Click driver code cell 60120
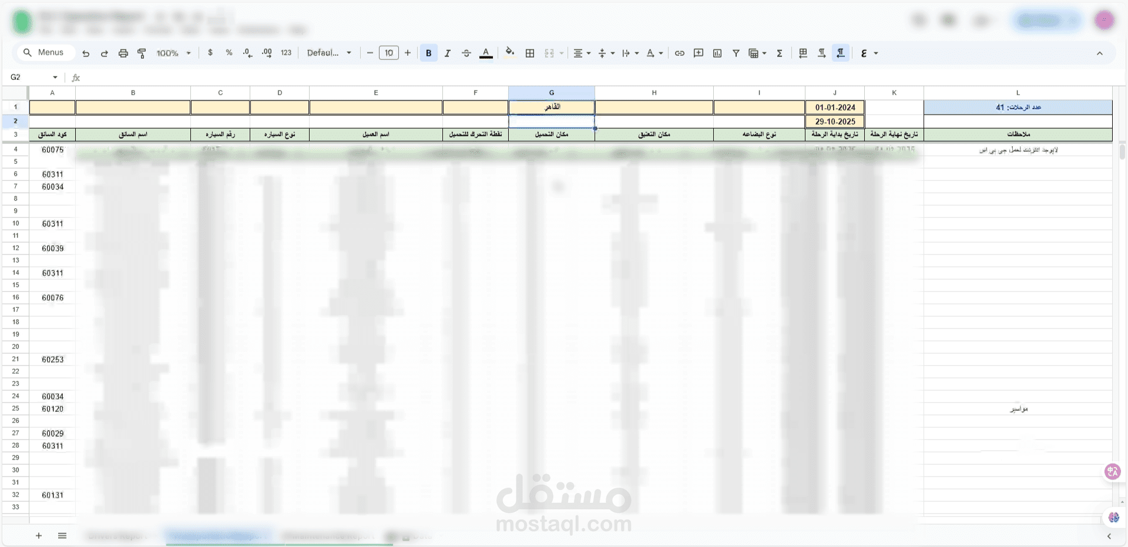 (x=52, y=409)
